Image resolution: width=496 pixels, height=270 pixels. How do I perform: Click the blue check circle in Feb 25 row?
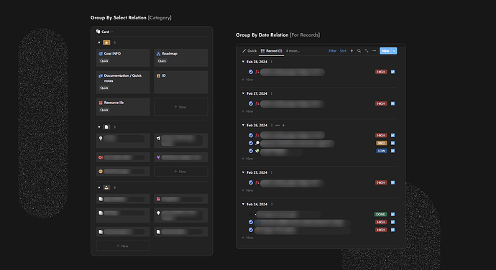251,182
